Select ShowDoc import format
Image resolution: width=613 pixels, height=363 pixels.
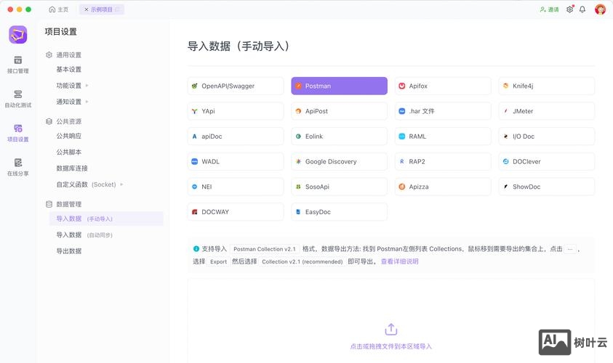click(547, 187)
